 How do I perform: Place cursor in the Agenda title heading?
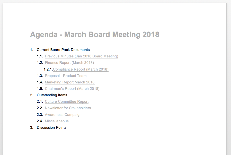(x=95, y=35)
